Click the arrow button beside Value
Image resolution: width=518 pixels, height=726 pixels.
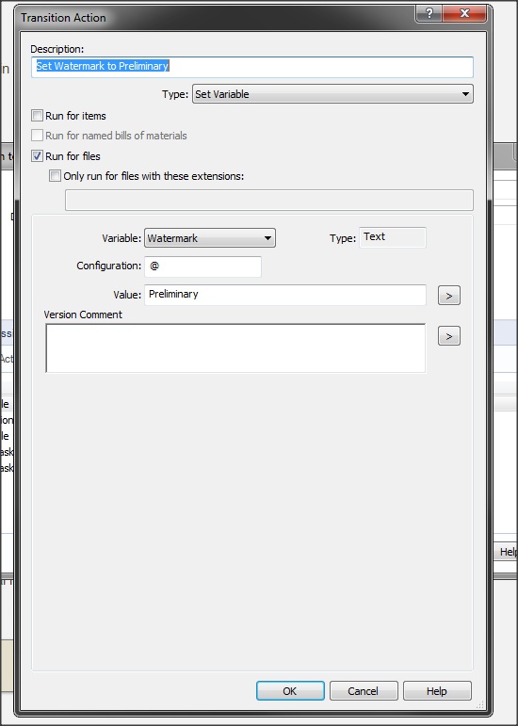pyautogui.click(x=449, y=296)
